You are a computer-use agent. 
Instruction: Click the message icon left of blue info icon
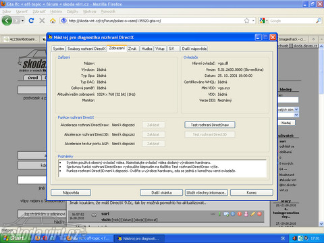coord(226,214)
